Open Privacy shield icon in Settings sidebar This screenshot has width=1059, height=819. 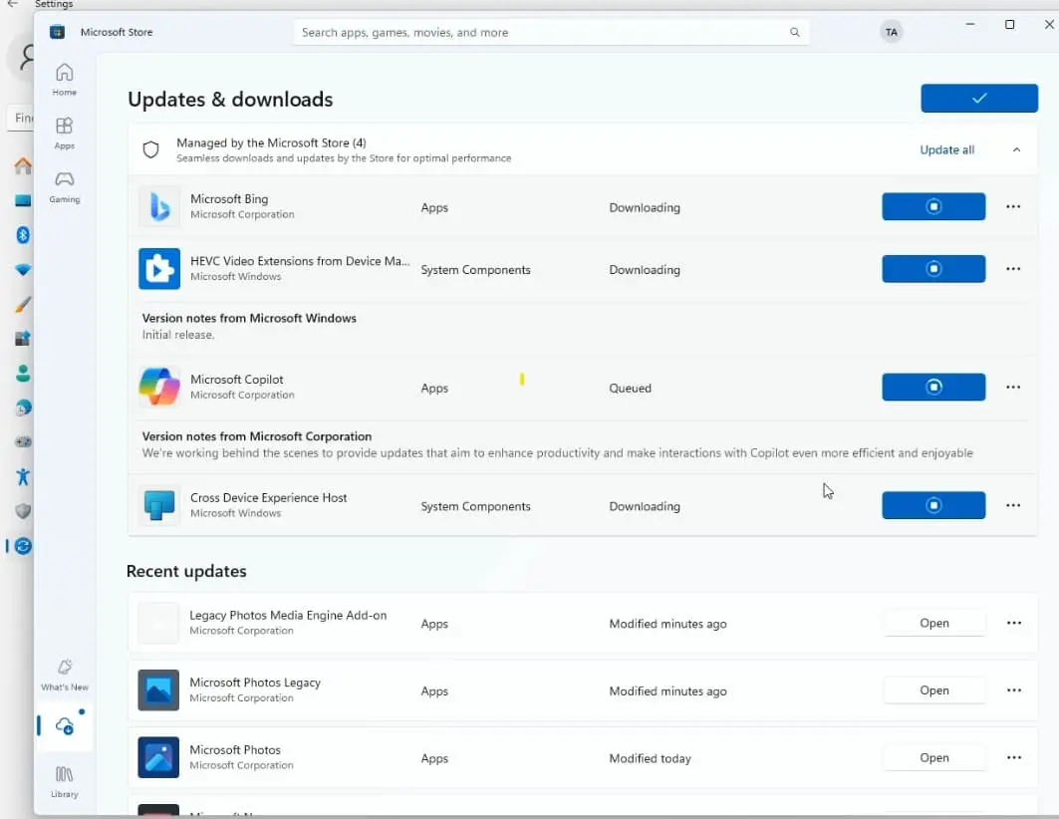23,511
